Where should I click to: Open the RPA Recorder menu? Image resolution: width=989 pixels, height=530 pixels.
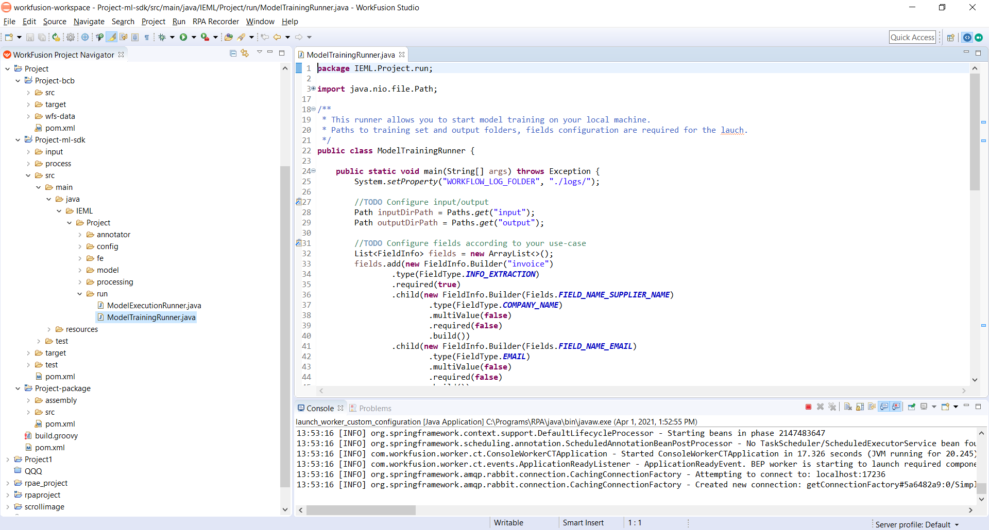[x=216, y=22]
